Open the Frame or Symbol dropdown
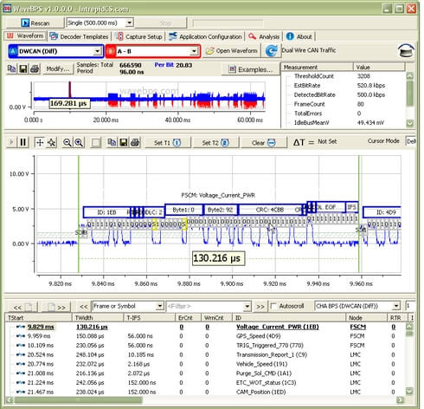The width and height of the screenshot is (424, 409). pyautogui.click(x=128, y=306)
